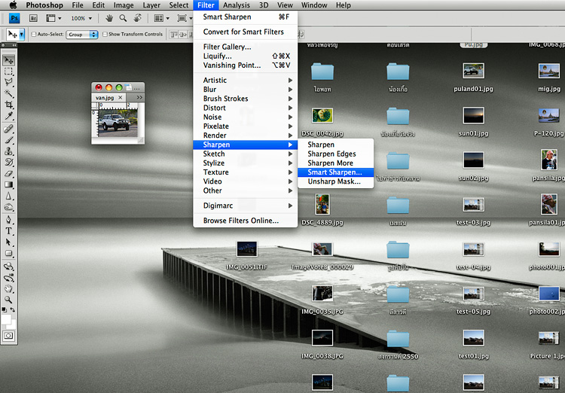Screen dimensions: 565x393
Task: Click the van.jpg image thumbnail window
Action: pyautogui.click(x=118, y=122)
